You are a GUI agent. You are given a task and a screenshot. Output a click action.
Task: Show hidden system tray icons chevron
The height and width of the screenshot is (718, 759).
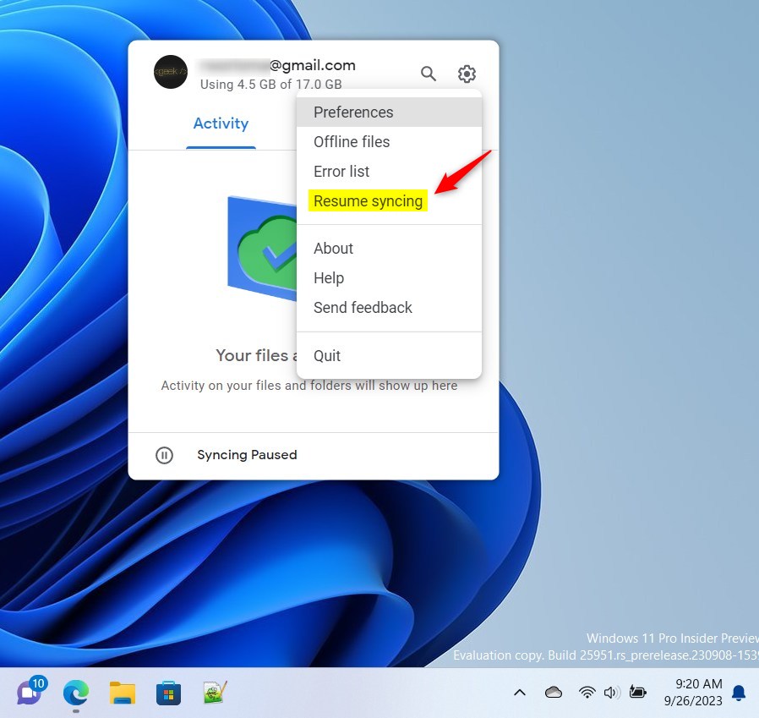[520, 693]
